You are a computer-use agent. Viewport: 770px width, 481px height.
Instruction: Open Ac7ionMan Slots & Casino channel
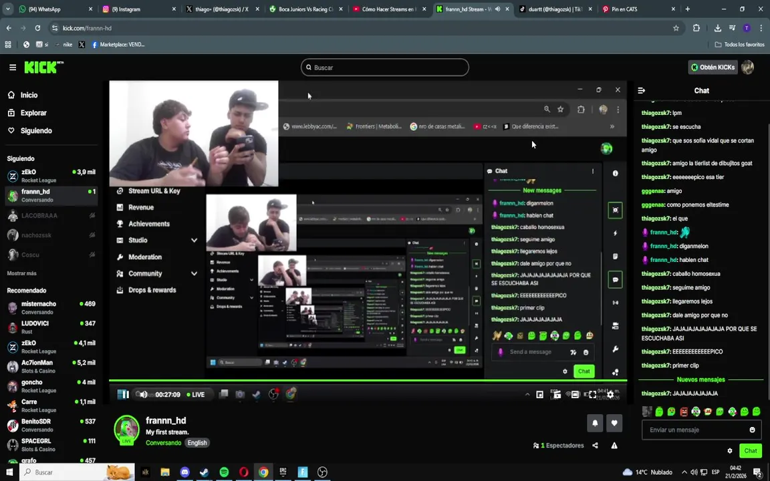click(x=51, y=367)
